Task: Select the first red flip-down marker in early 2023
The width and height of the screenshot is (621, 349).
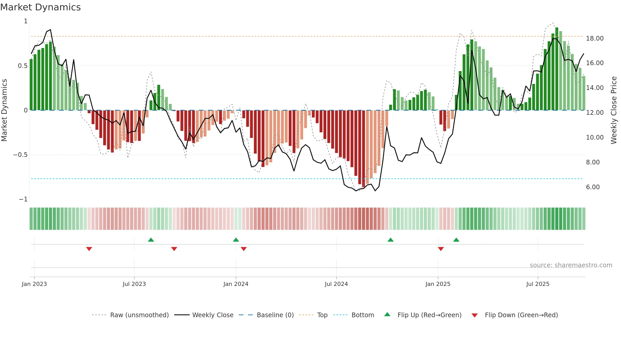Action: click(x=89, y=249)
